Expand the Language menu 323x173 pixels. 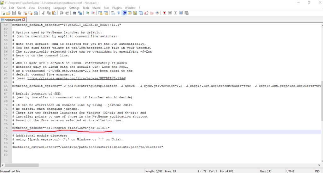coord(60,8)
